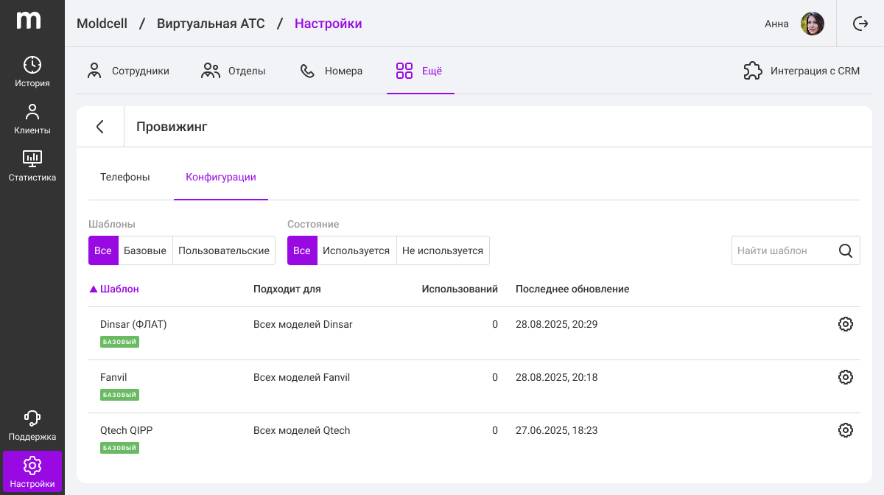Click the search magnifier icon
This screenshot has width=884, height=495.
[846, 250]
